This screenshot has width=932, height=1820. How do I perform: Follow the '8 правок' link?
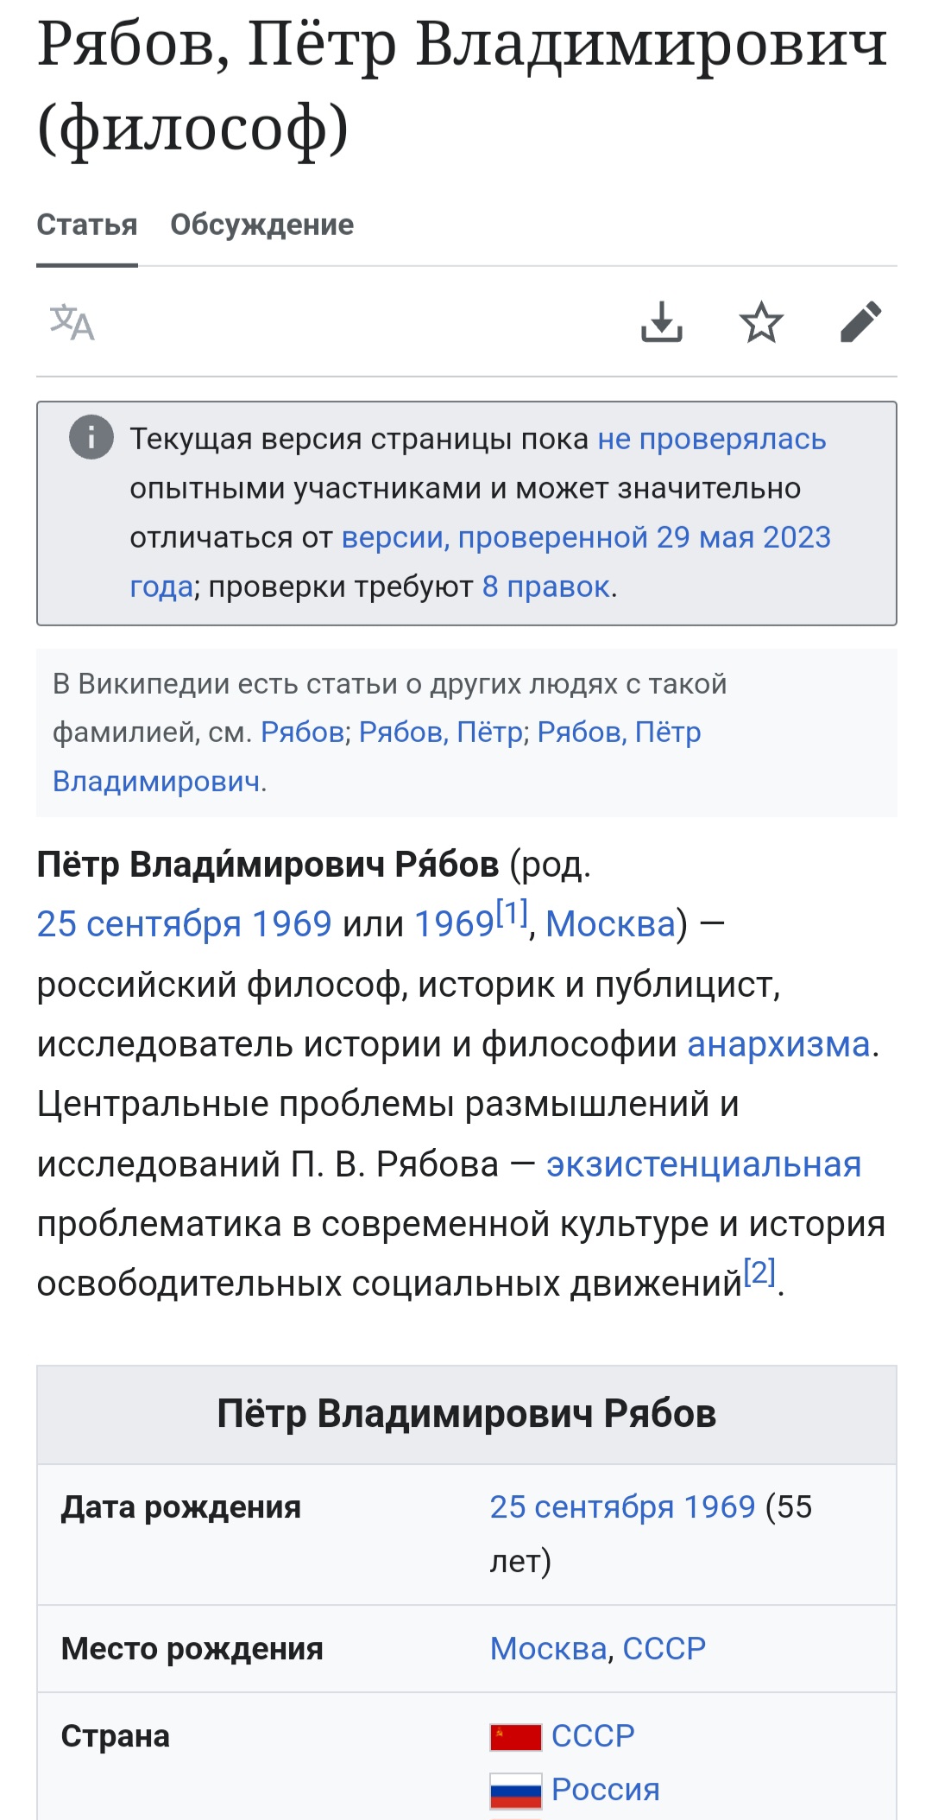coord(546,587)
